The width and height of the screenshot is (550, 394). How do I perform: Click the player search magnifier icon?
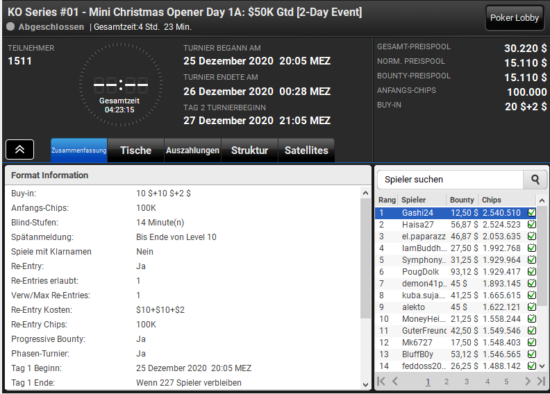point(535,180)
